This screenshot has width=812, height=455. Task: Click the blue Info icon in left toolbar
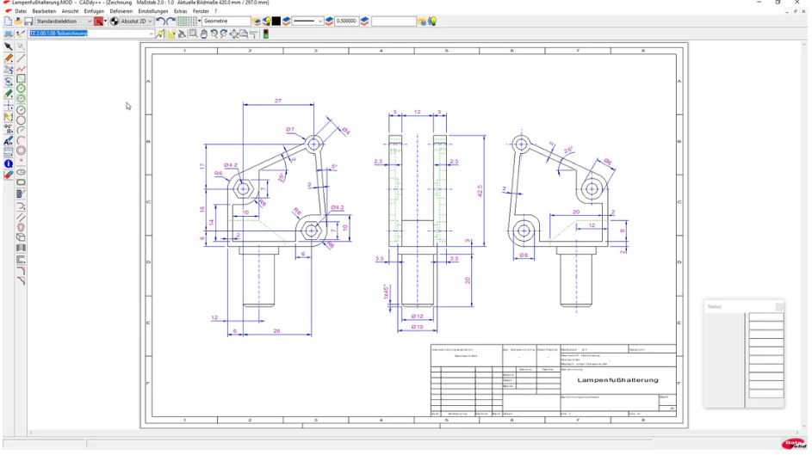click(9, 163)
